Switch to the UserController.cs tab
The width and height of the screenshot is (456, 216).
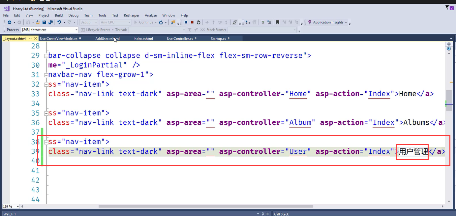[x=180, y=39]
